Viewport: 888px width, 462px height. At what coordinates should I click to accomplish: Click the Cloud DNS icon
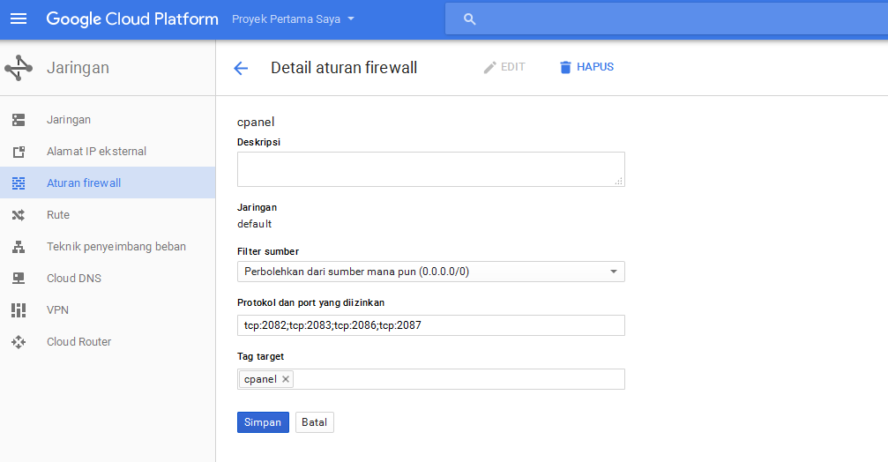[19, 279]
